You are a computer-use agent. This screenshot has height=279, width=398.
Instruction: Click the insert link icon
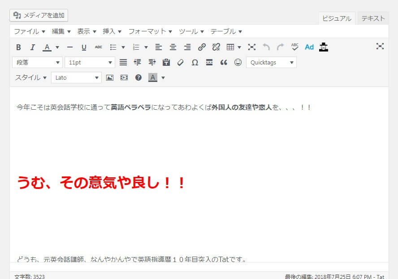click(x=202, y=47)
